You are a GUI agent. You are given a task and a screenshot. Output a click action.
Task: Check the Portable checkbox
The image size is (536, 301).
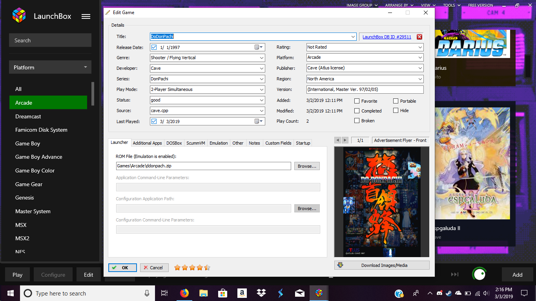pos(396,101)
